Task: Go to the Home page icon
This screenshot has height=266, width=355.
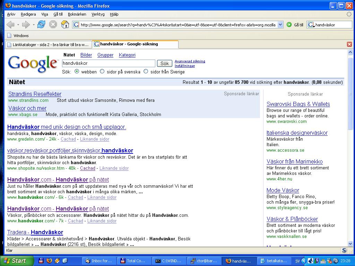Action: [x=65, y=24]
